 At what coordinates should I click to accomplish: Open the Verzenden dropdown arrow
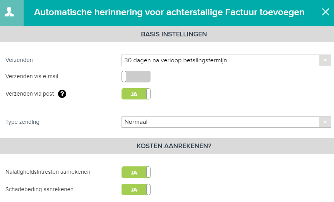pyautogui.click(x=325, y=60)
